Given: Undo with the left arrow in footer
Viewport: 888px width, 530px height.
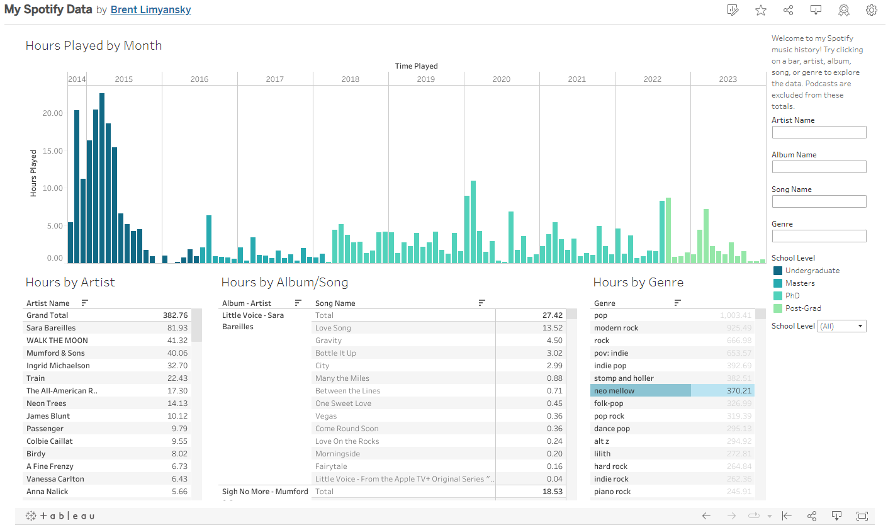Looking at the screenshot, I should pos(706,516).
